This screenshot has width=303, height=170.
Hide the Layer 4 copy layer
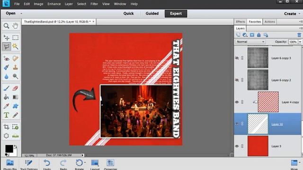coord(237,102)
